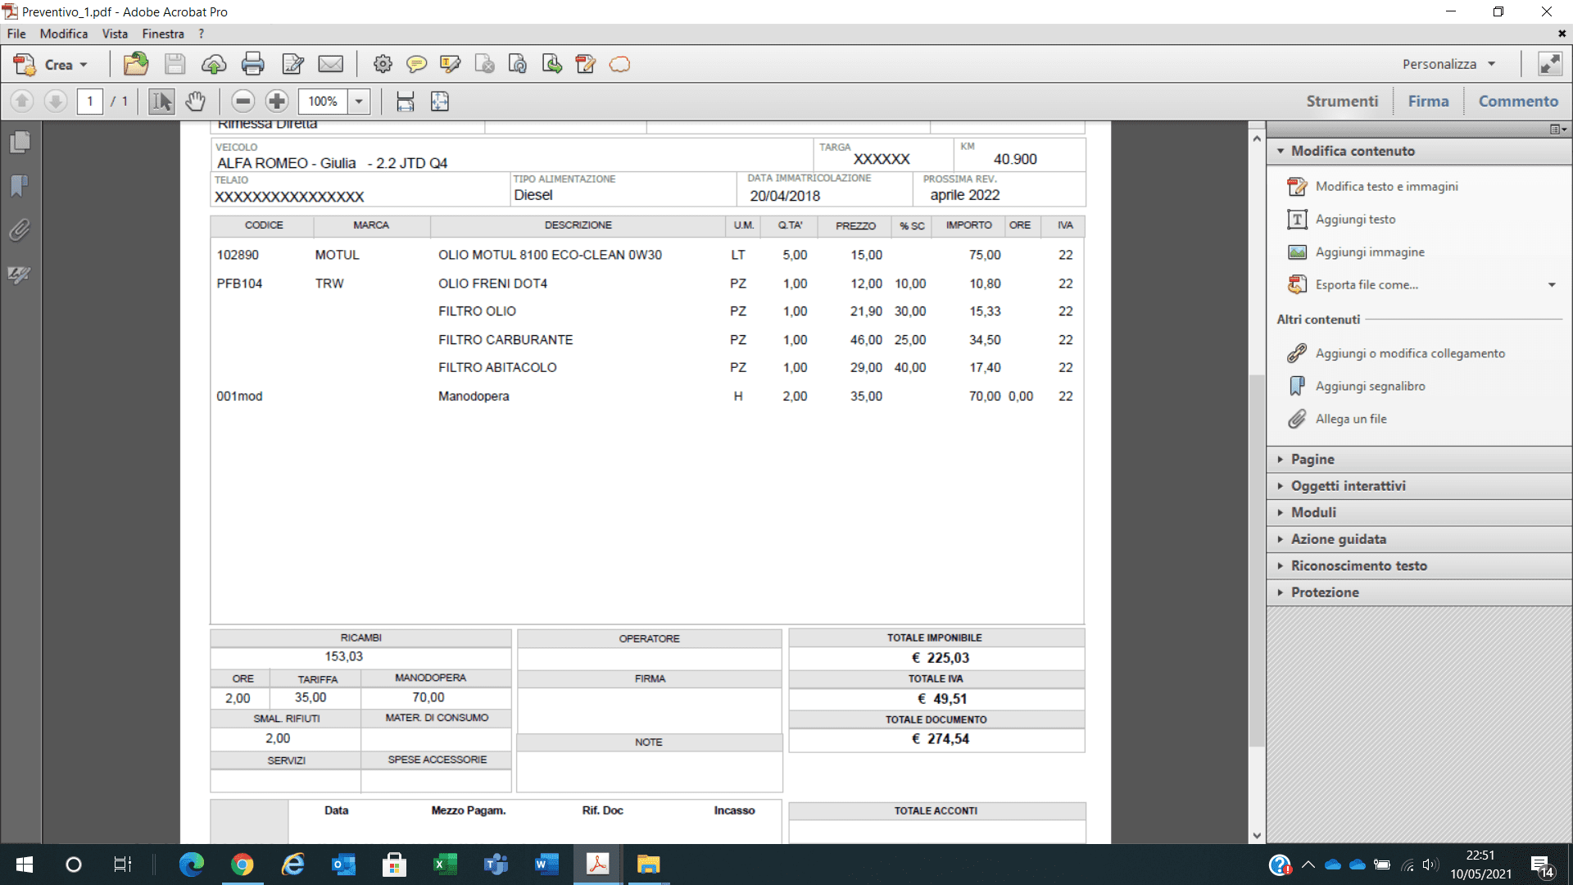Click Aggiungi immagine tool
Image resolution: width=1573 pixels, height=885 pixels.
click(1370, 252)
